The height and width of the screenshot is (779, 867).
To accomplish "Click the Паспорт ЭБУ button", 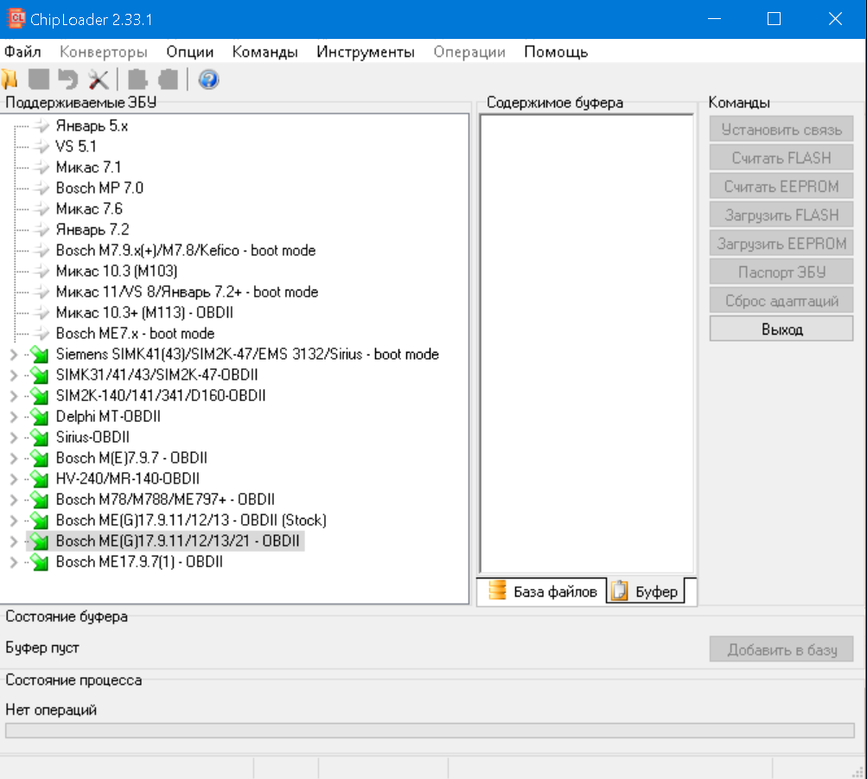I will [781, 272].
